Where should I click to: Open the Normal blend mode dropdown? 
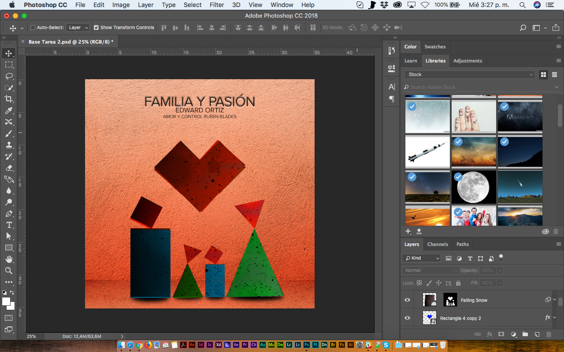tap(430, 270)
